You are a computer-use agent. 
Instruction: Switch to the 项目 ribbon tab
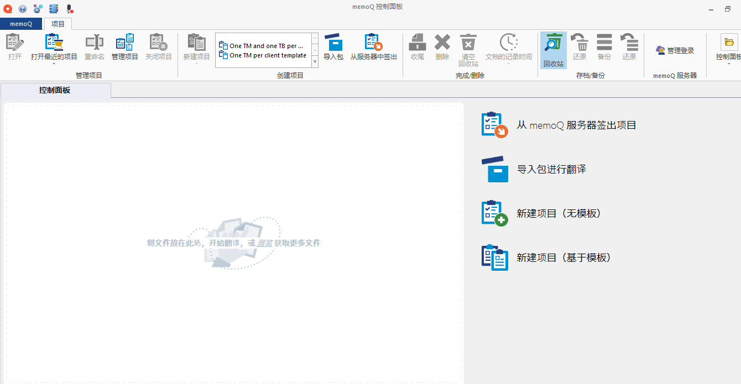coord(58,24)
